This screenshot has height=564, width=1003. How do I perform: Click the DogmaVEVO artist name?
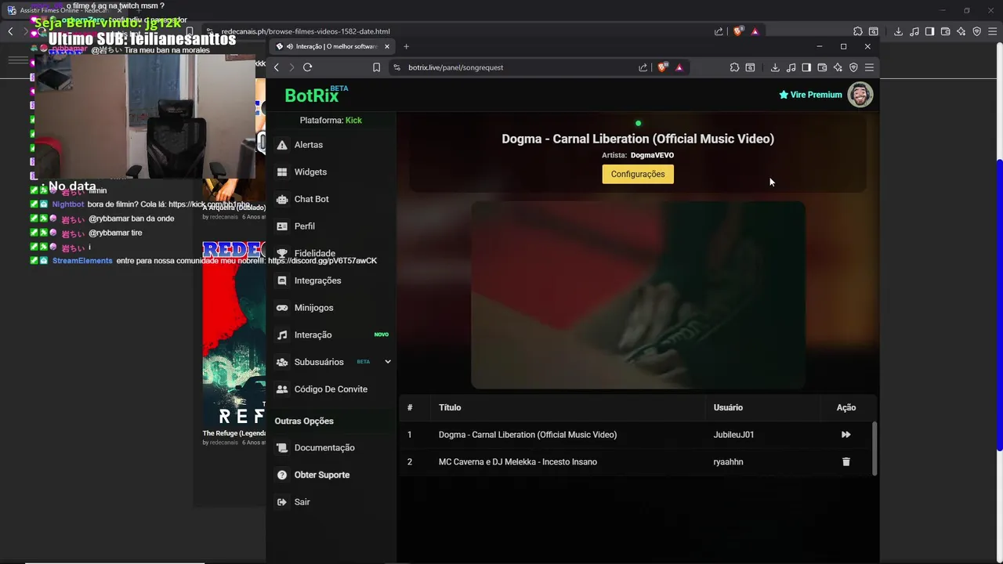coord(652,155)
